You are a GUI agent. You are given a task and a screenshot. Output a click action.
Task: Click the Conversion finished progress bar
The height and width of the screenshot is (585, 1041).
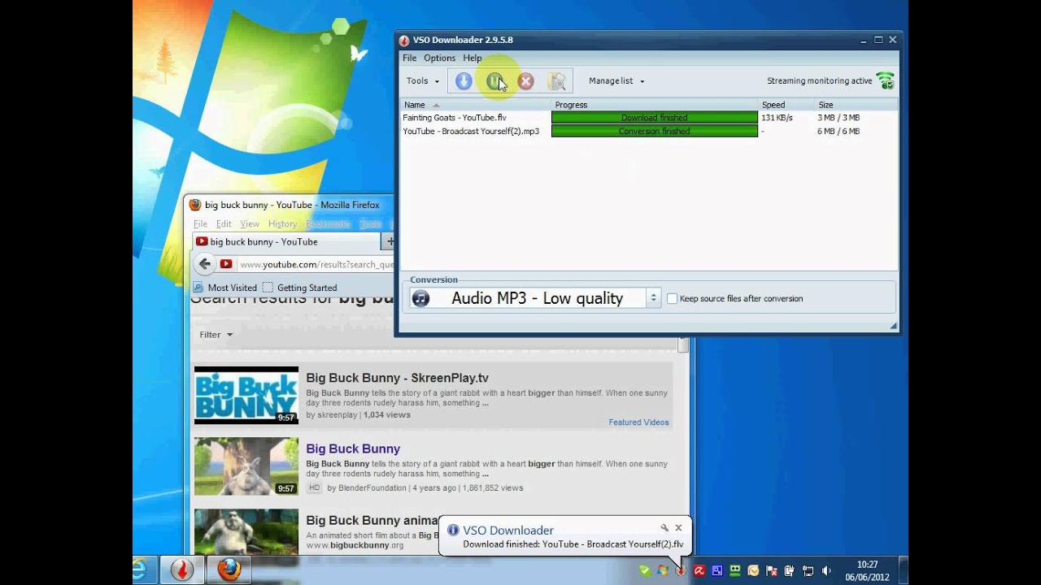(x=655, y=132)
